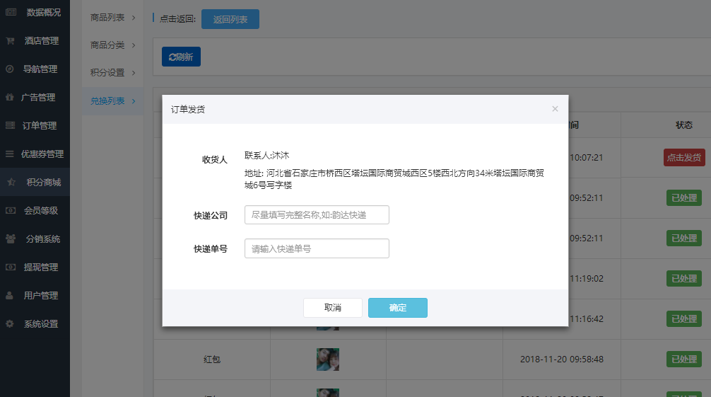Click the 返回列表 button
The height and width of the screenshot is (397, 711).
click(x=230, y=19)
